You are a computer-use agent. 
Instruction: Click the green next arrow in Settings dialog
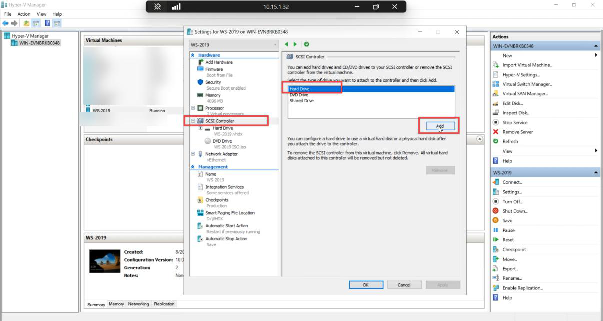(295, 44)
